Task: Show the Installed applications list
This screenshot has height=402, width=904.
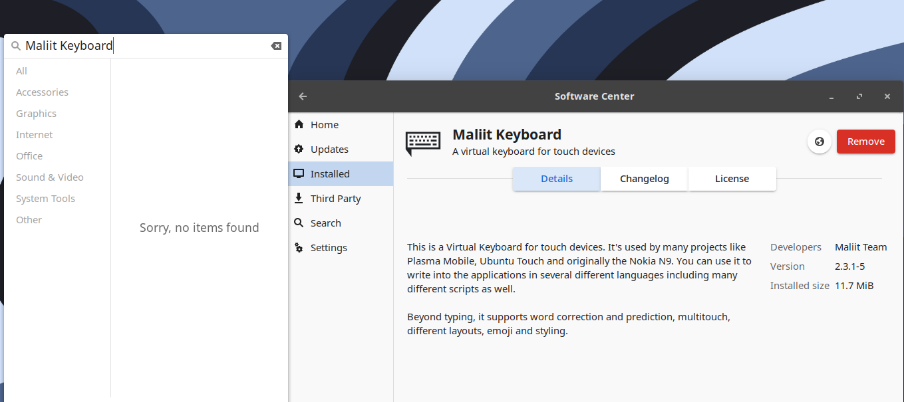Action: [x=341, y=173]
